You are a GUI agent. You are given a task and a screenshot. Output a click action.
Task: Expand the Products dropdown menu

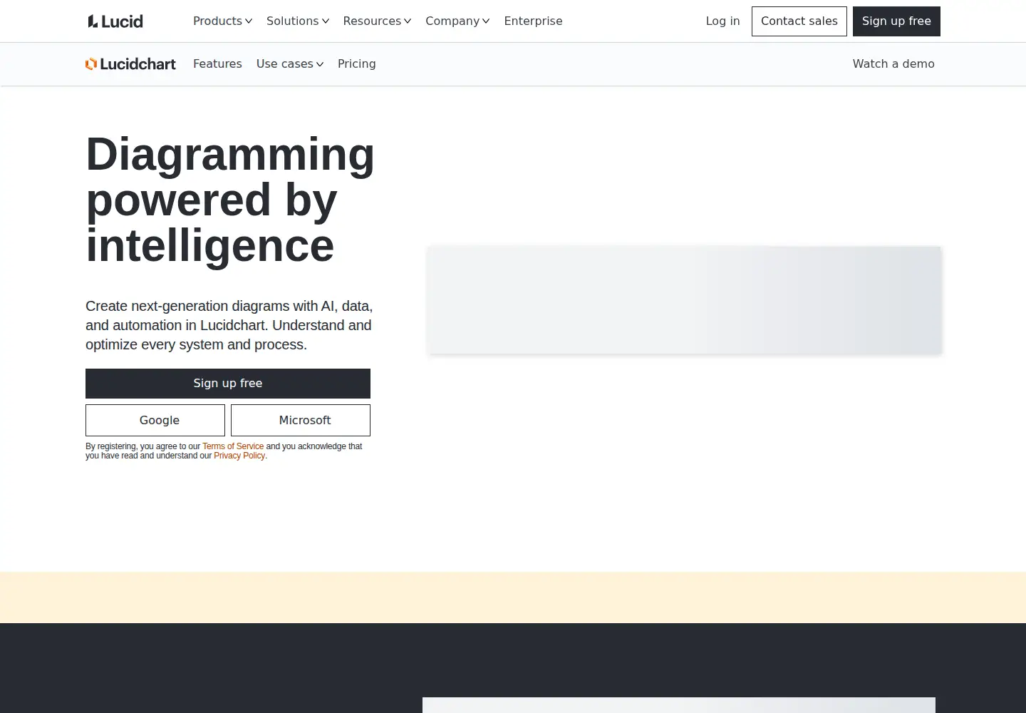coord(222,21)
